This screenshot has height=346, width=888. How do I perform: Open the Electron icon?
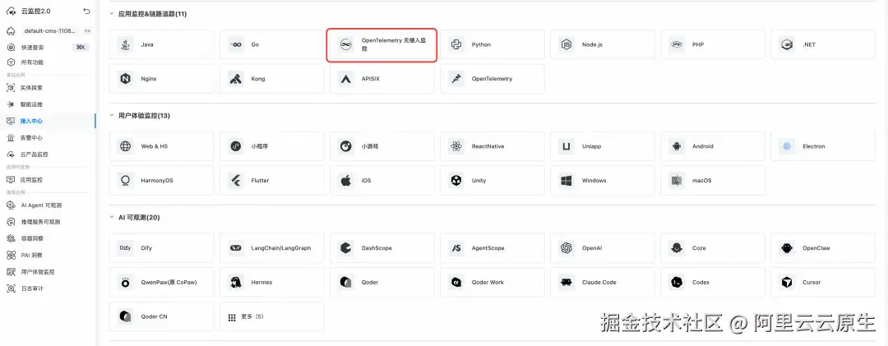coord(787,146)
